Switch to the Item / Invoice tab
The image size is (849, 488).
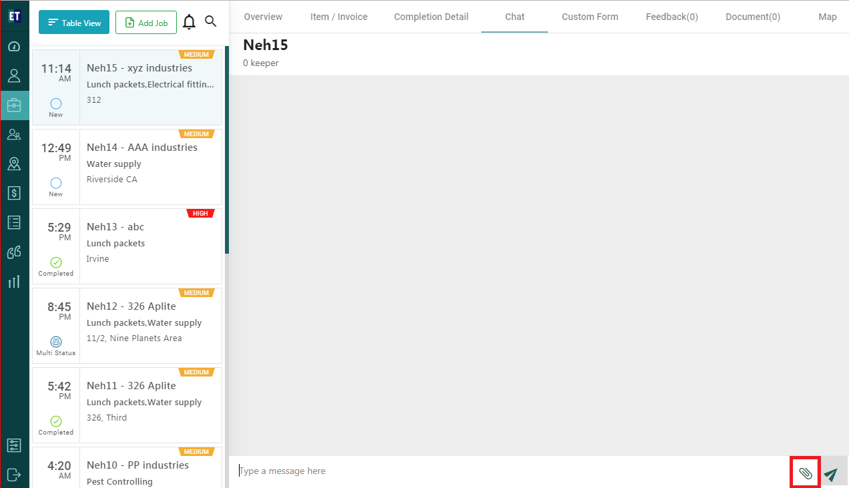339,17
